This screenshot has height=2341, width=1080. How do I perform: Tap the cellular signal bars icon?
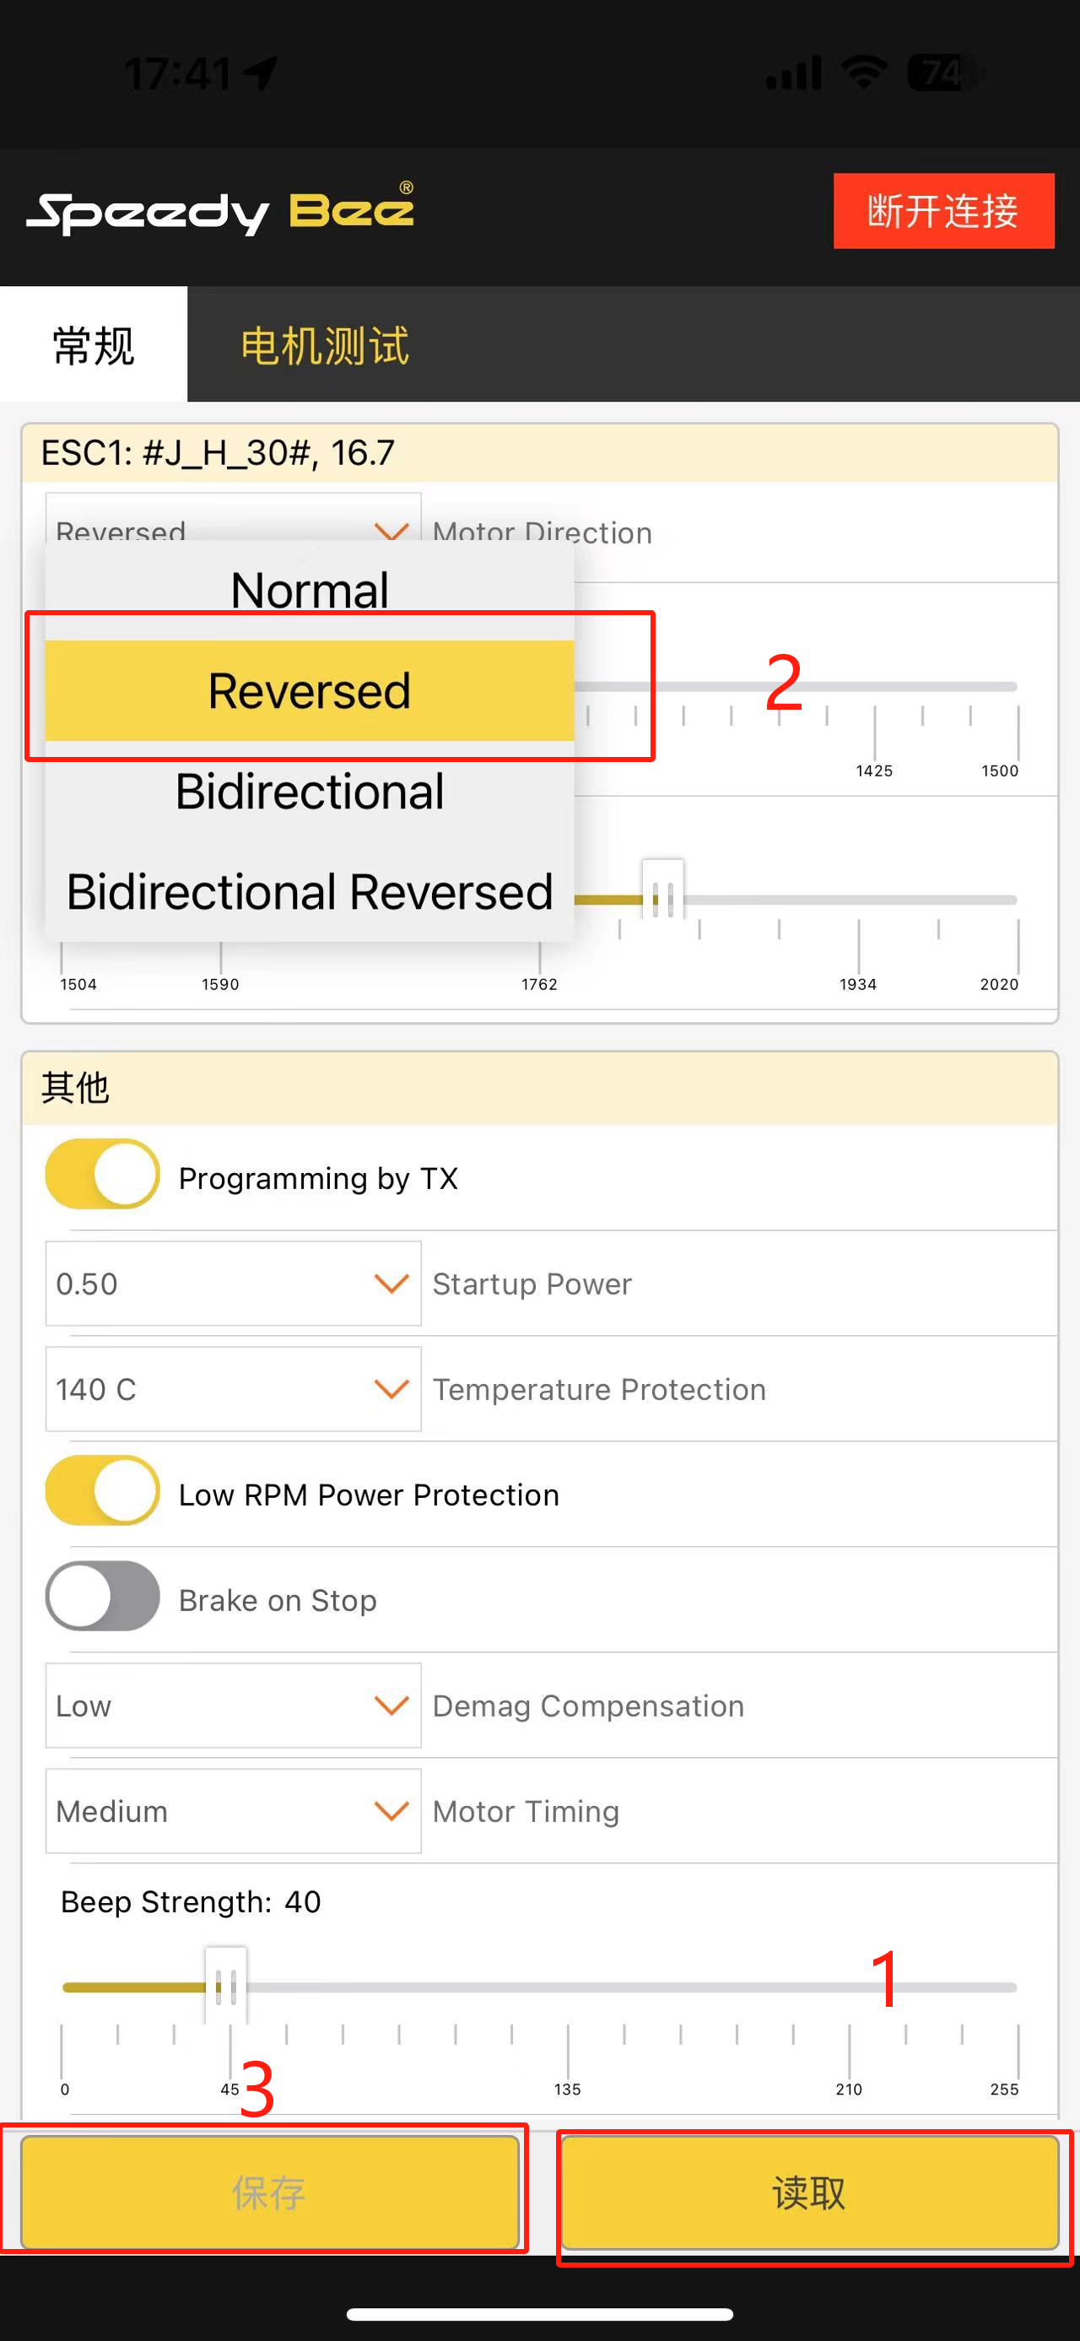click(x=794, y=73)
